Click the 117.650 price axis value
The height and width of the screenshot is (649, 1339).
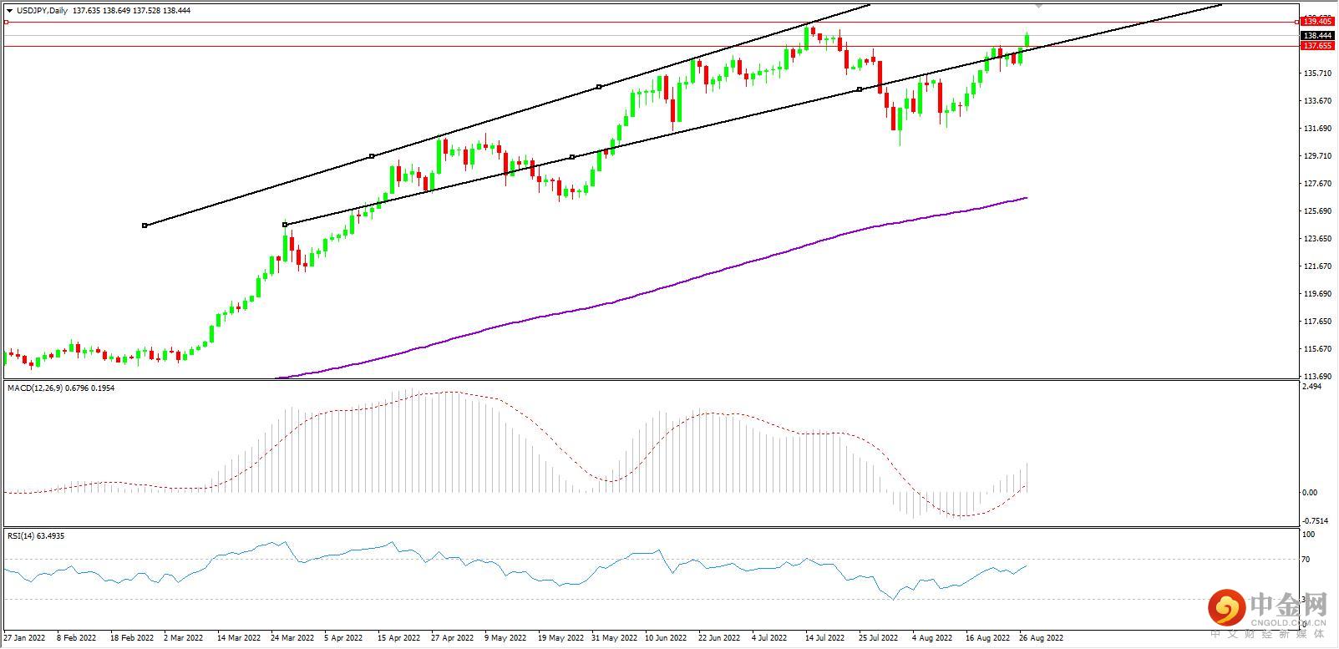coord(1316,322)
